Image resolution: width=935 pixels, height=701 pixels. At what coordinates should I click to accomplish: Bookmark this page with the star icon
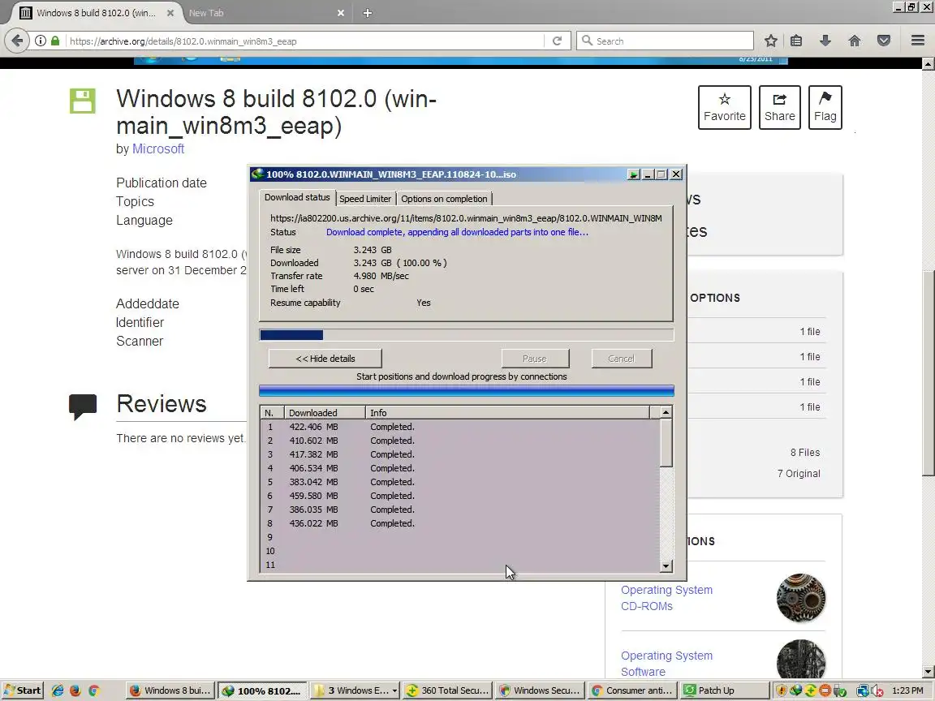point(770,41)
